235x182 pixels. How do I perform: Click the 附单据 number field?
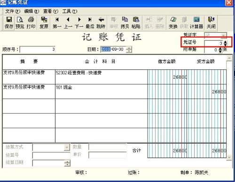211,50
